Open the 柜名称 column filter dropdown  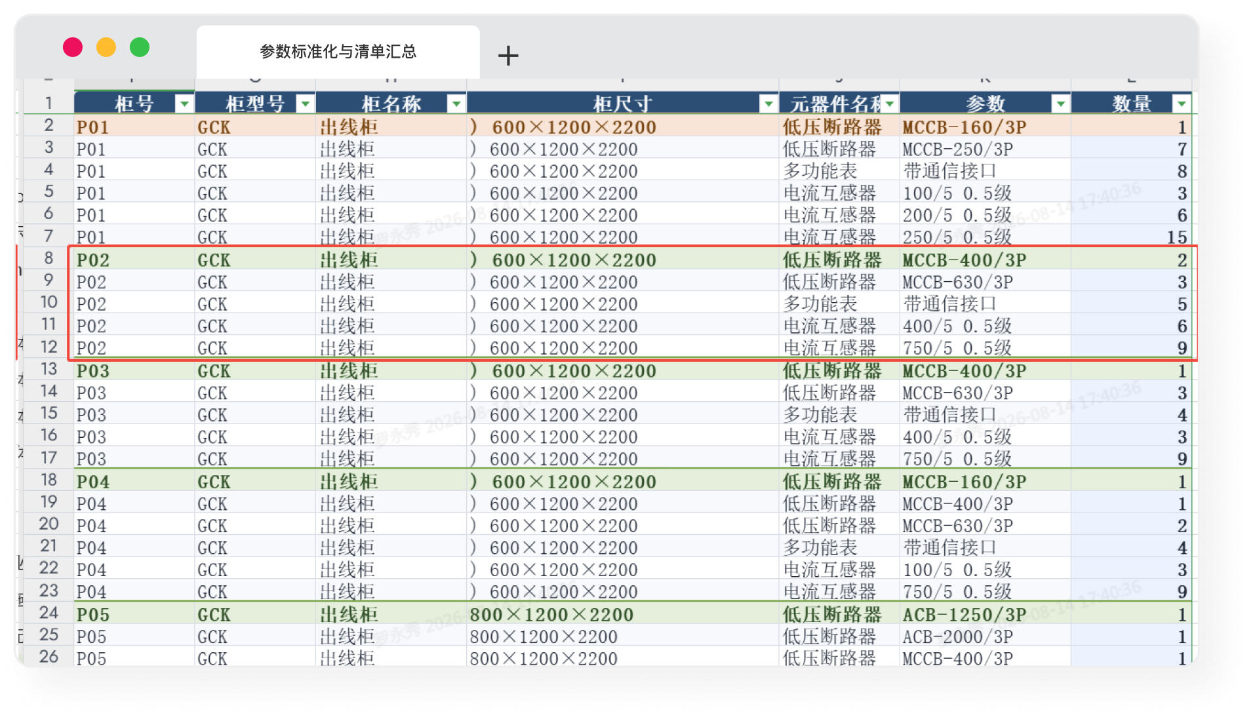point(456,104)
